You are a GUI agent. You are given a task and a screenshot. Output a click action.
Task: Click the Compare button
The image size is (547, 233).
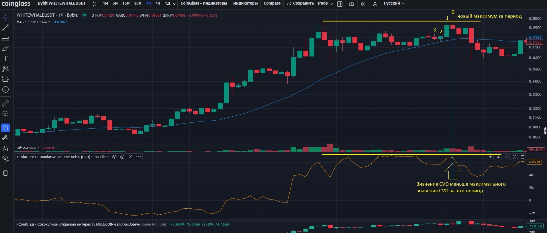pyautogui.click(x=272, y=3)
